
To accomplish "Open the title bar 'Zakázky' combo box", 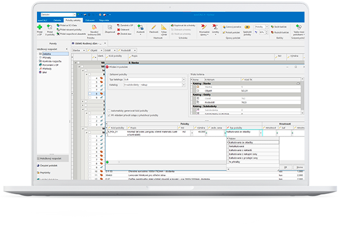I will tap(59, 15).
